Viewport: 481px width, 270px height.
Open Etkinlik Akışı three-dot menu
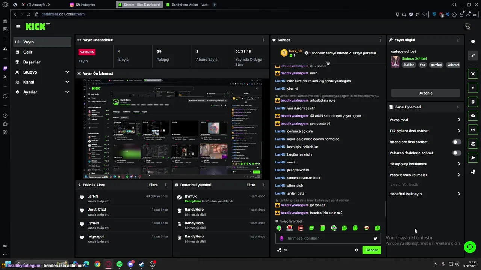tap(166, 185)
